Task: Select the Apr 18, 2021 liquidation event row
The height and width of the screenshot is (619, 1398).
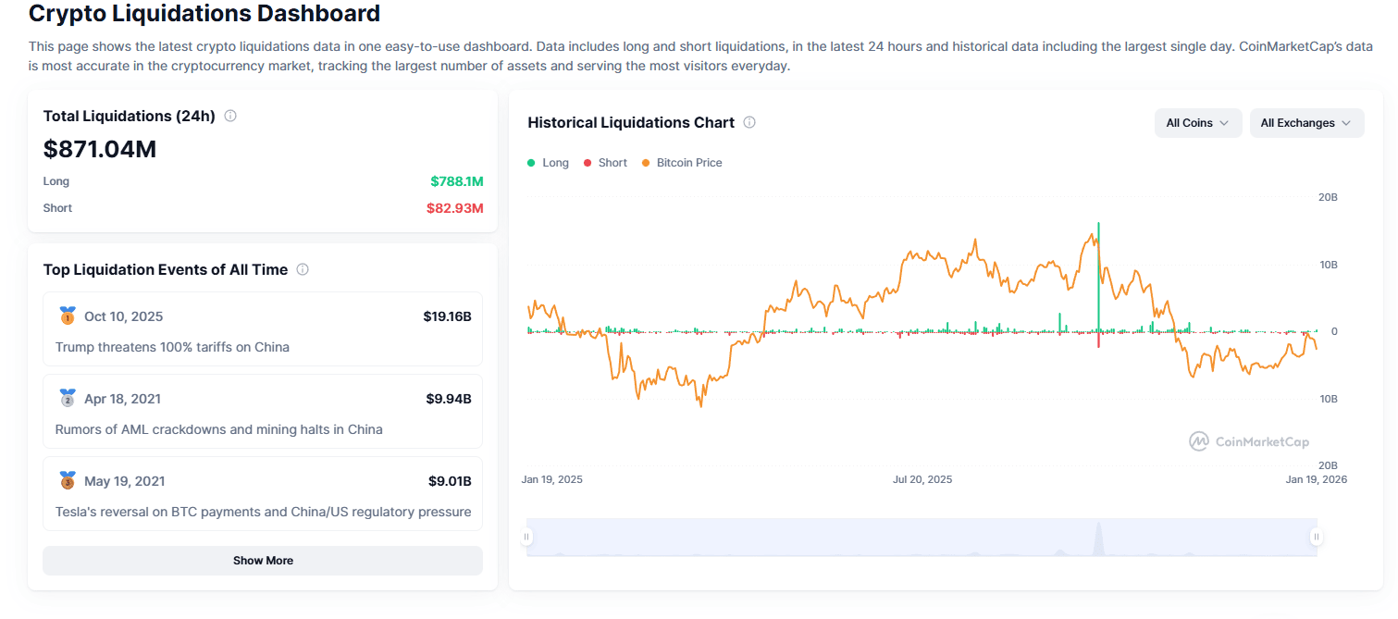Action: [263, 412]
